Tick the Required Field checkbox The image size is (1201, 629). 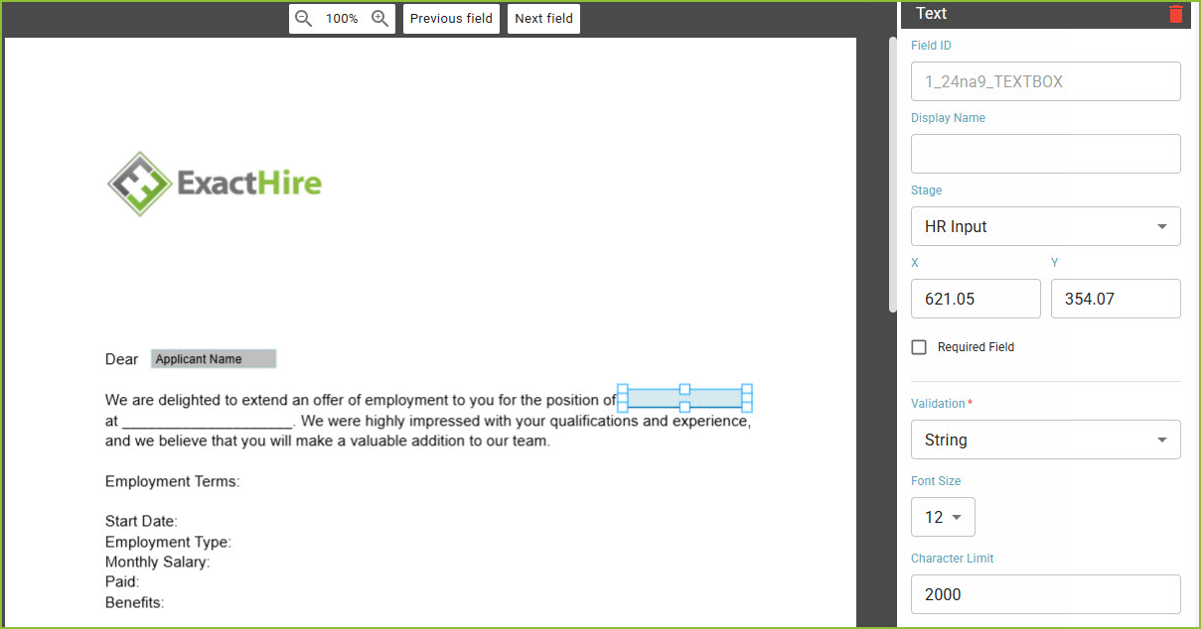(x=919, y=347)
